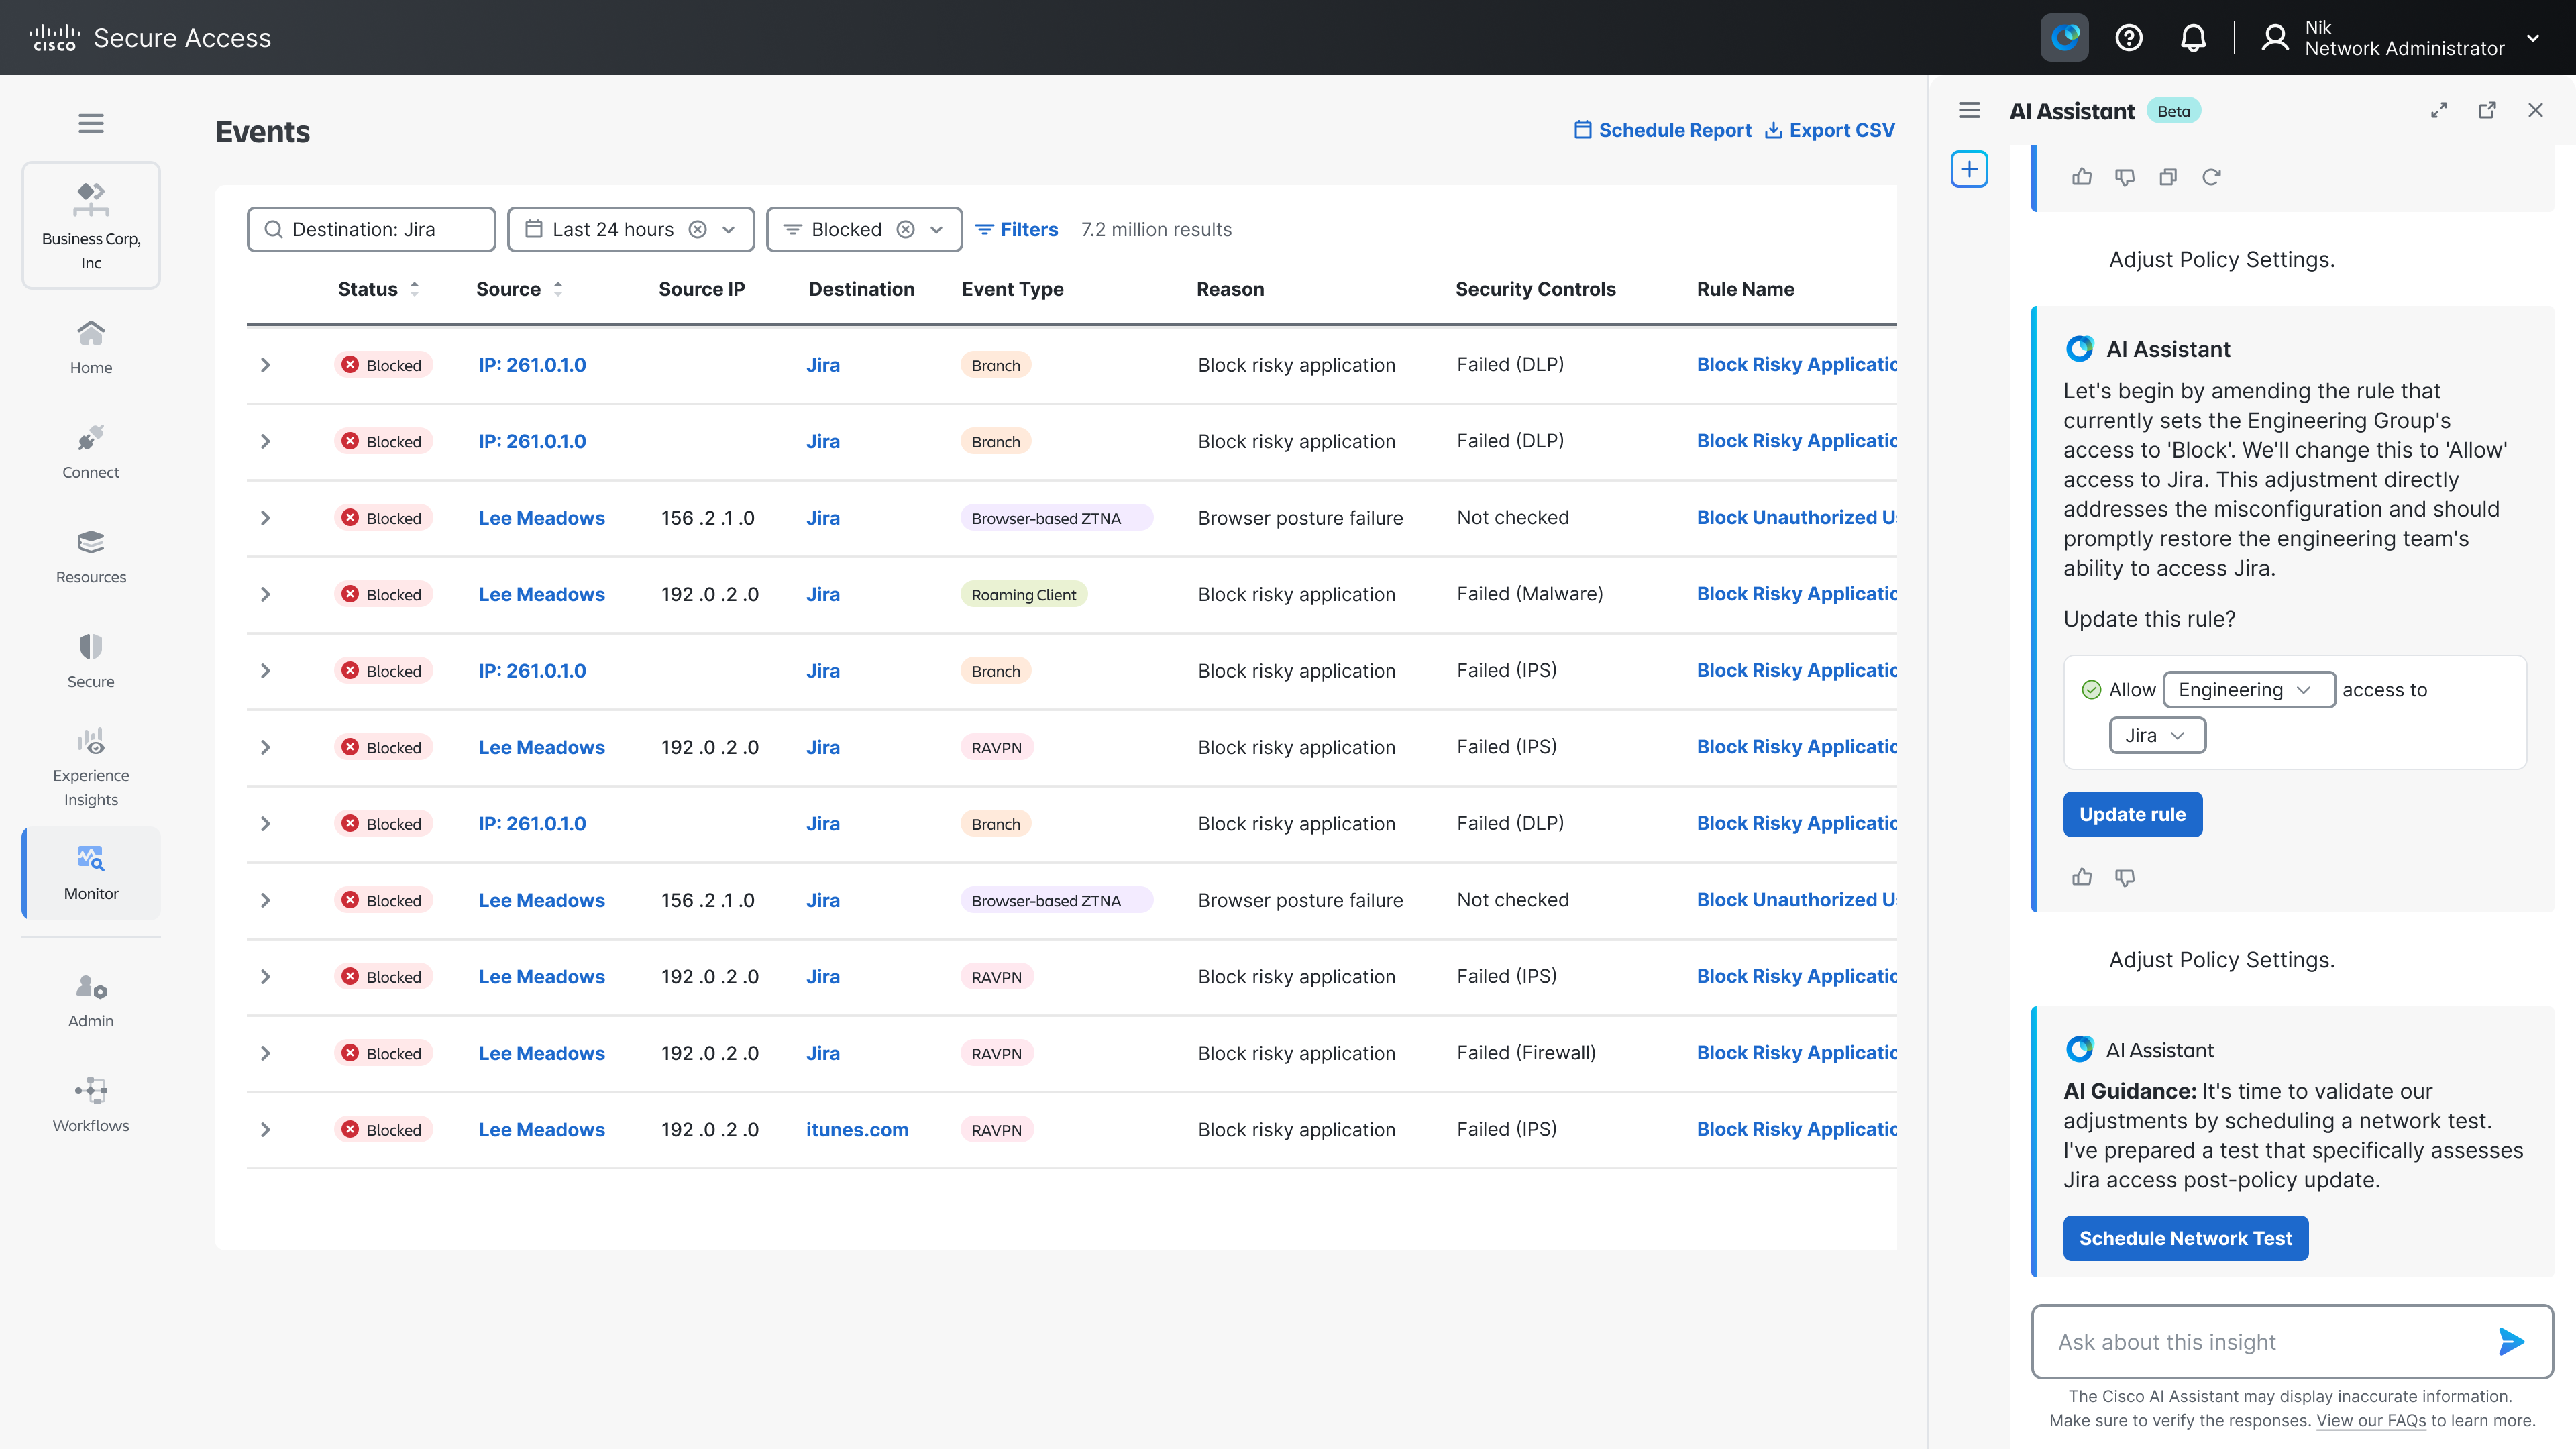The width and height of the screenshot is (2576, 1449).
Task: Click the help question mark icon
Action: coord(2128,38)
